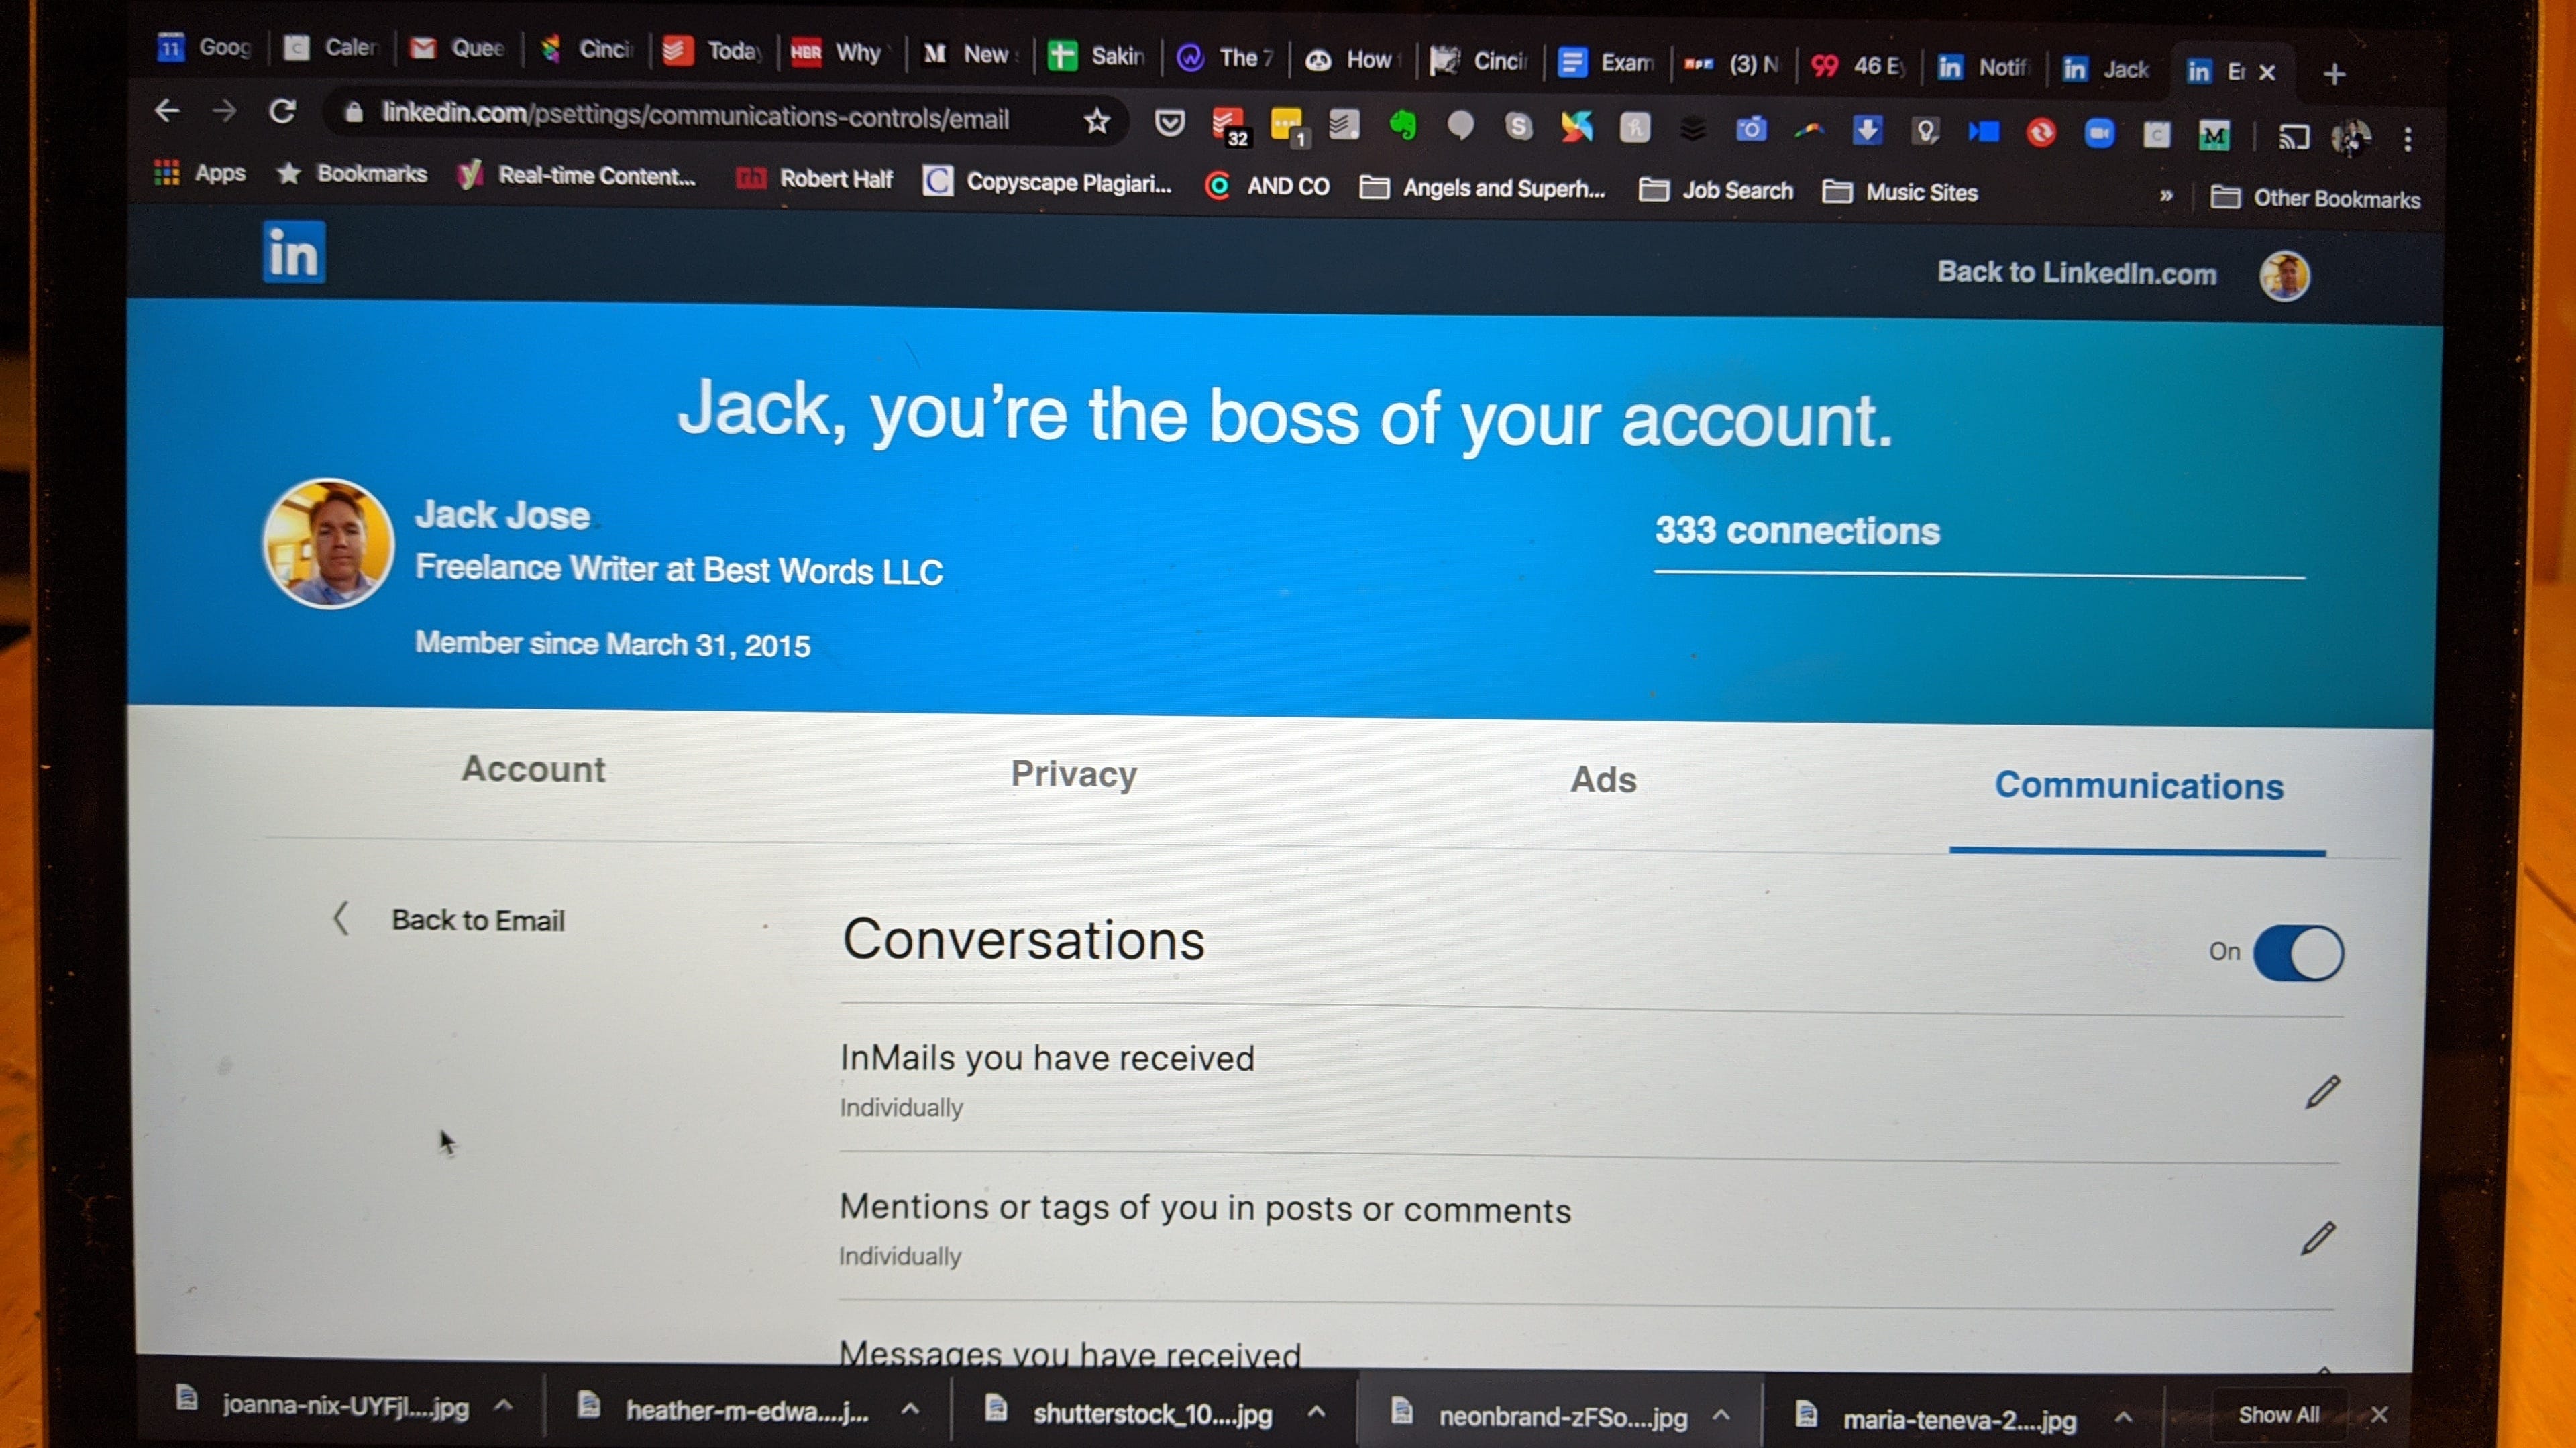Close the downloads bar with the X
Image resolution: width=2576 pixels, height=1448 pixels.
(2379, 1414)
